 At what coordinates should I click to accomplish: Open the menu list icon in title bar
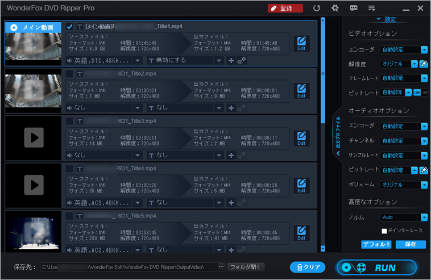point(371,9)
